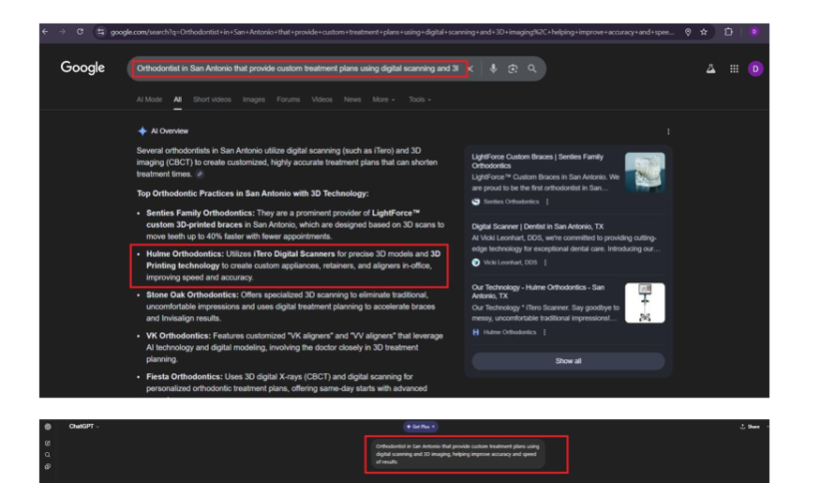Search by image with Google Lens

(512, 69)
